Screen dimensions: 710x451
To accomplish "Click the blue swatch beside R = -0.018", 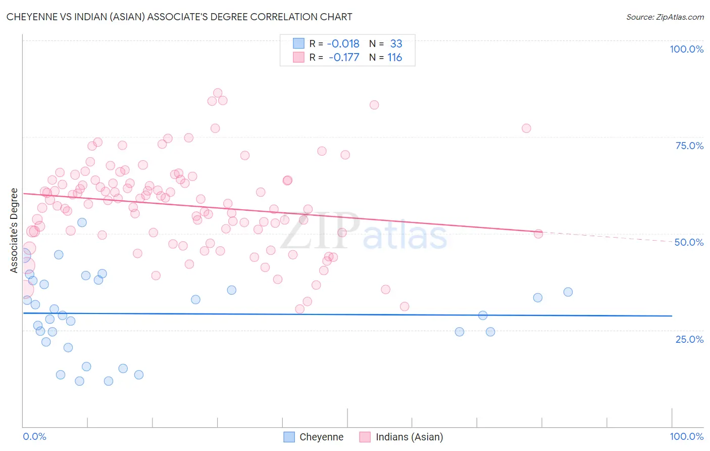I will 299,43.
